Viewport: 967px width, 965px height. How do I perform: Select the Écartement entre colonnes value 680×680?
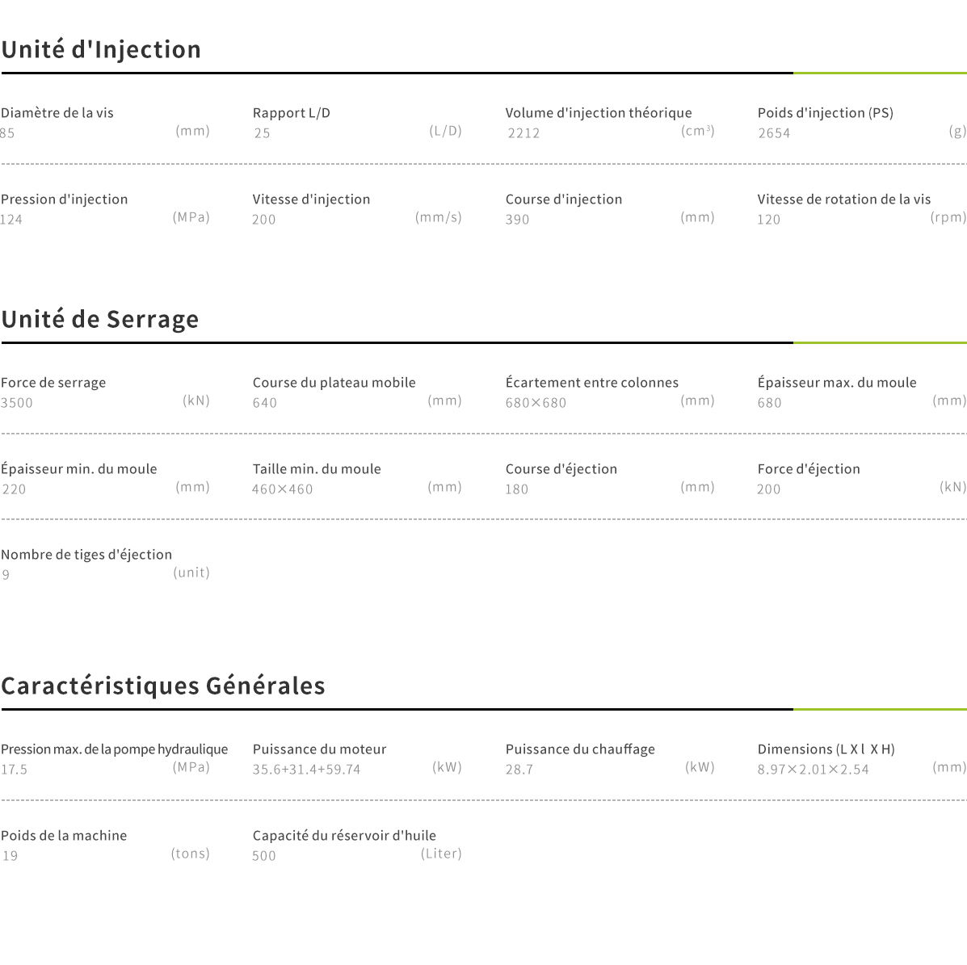click(536, 403)
